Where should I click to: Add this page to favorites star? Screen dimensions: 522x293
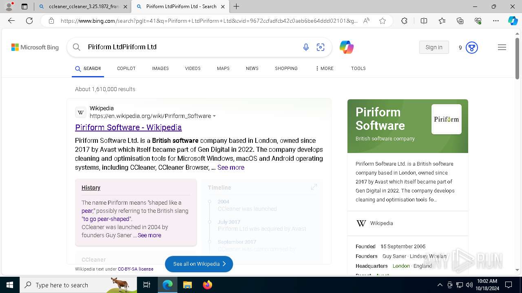(x=383, y=21)
